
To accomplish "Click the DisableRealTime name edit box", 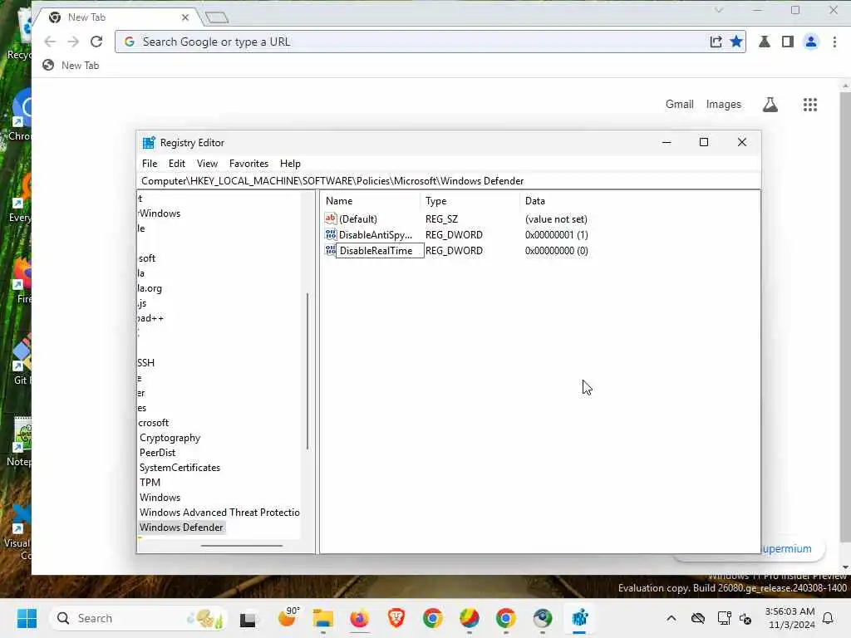I will pyautogui.click(x=379, y=251).
